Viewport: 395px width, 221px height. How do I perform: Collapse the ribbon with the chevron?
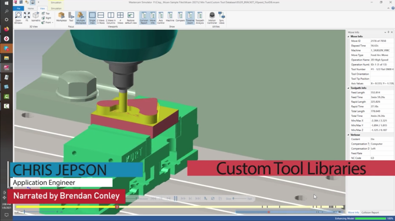click(388, 8)
